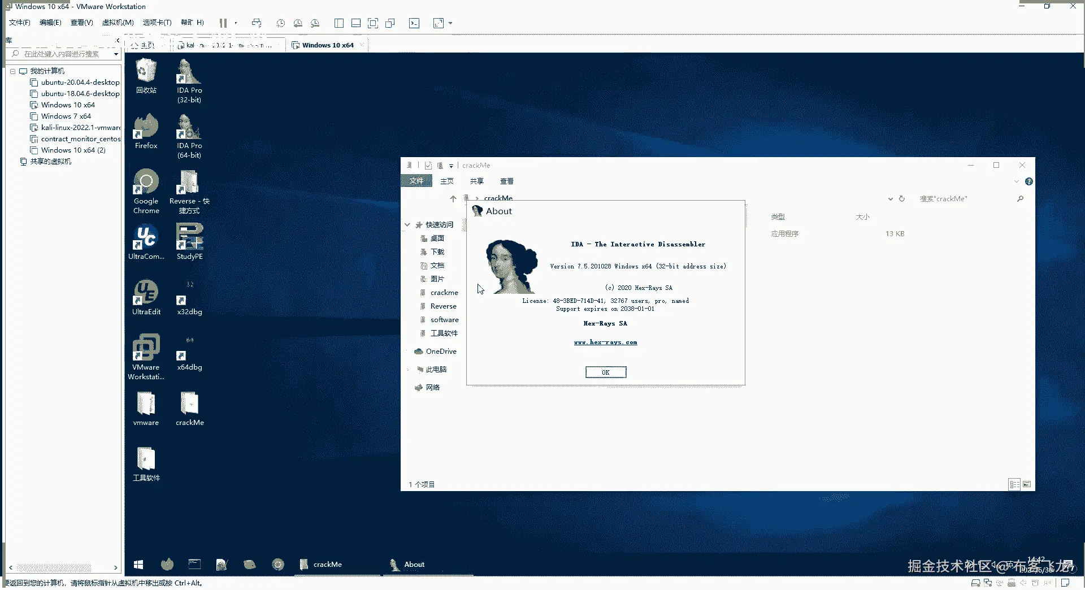Open the www.hex-rays.com link
The image size is (1085, 590).
point(605,342)
